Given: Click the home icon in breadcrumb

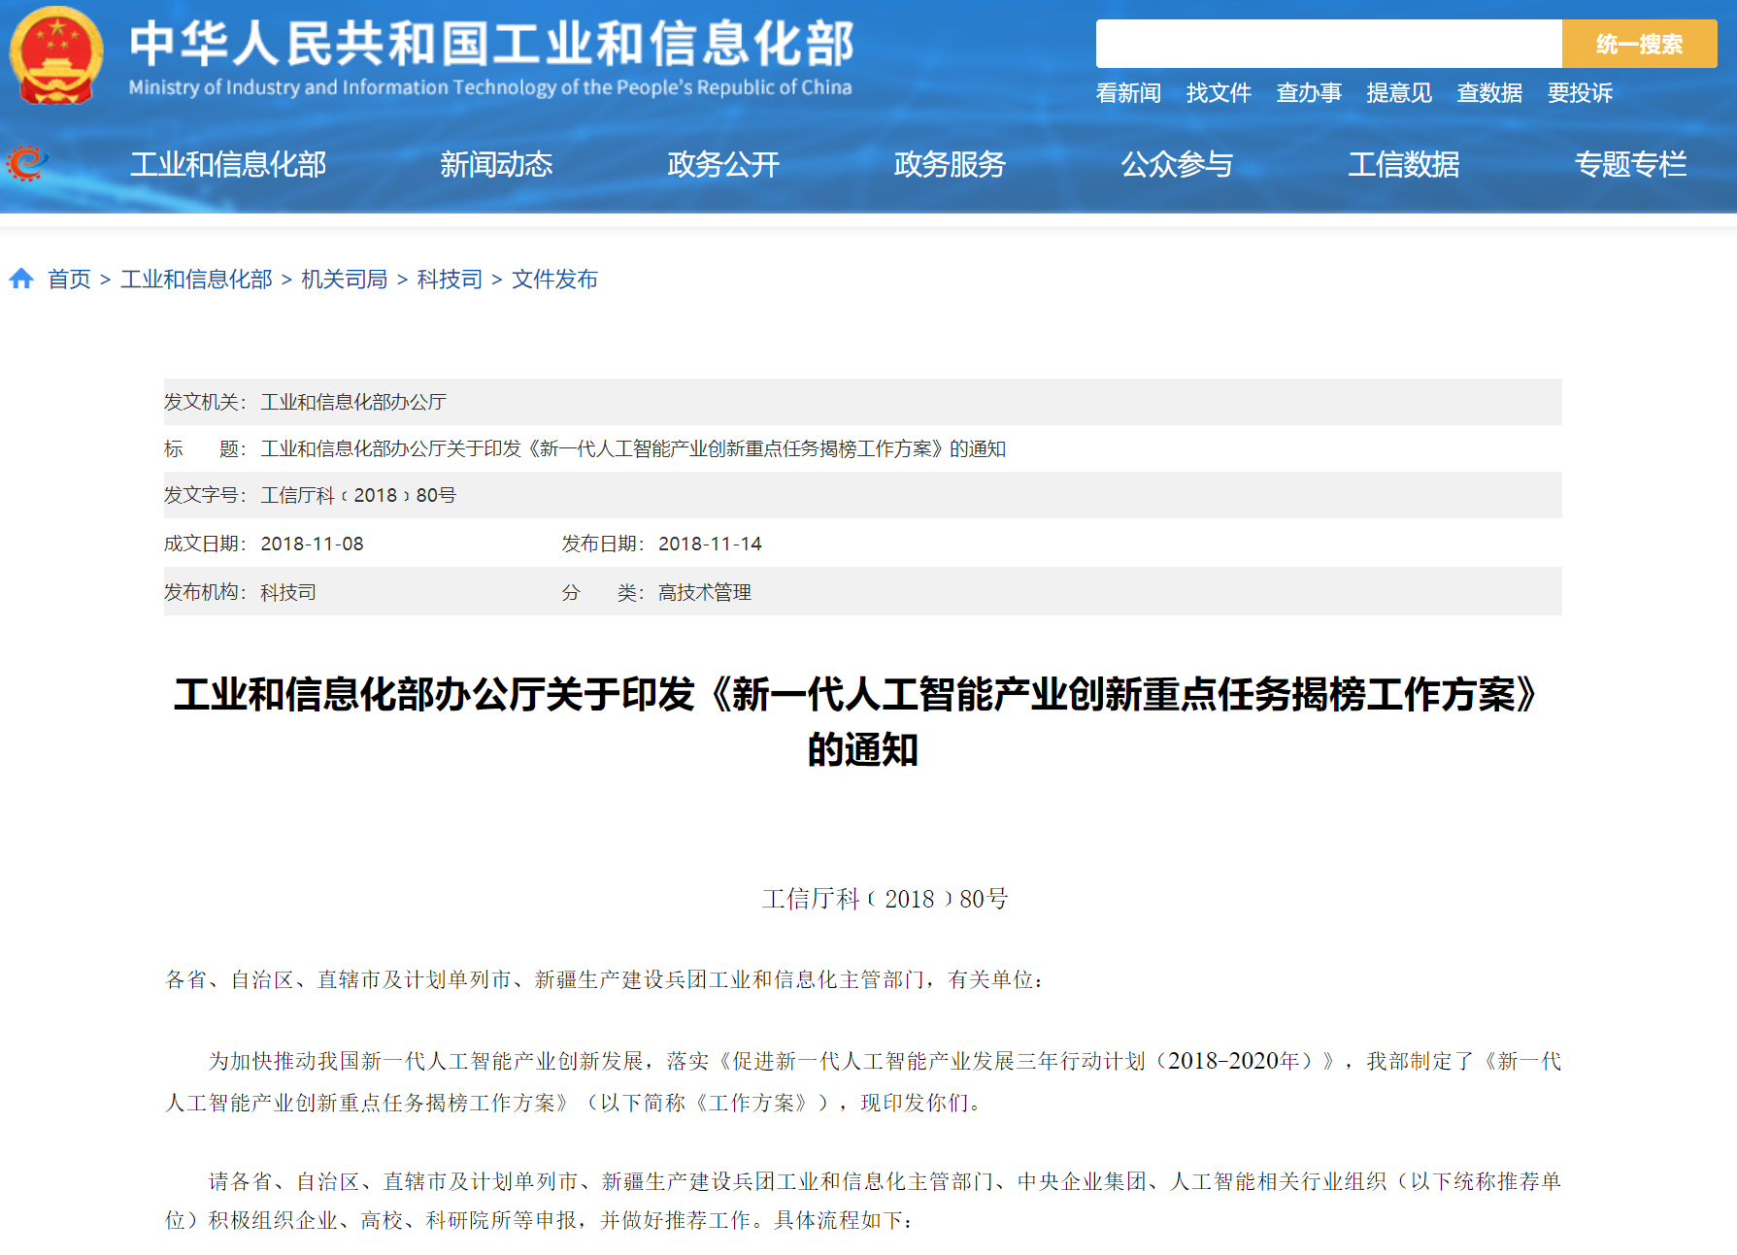Looking at the screenshot, I should 21,280.
